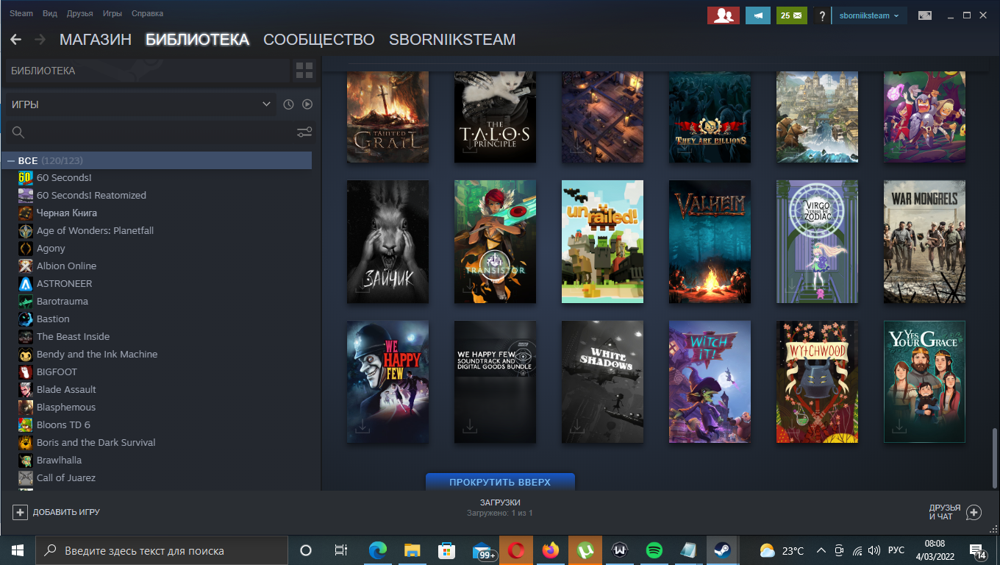Go to the МАГАЗИН tab
Viewport: 1000px width, 565px height.
pyautogui.click(x=96, y=40)
